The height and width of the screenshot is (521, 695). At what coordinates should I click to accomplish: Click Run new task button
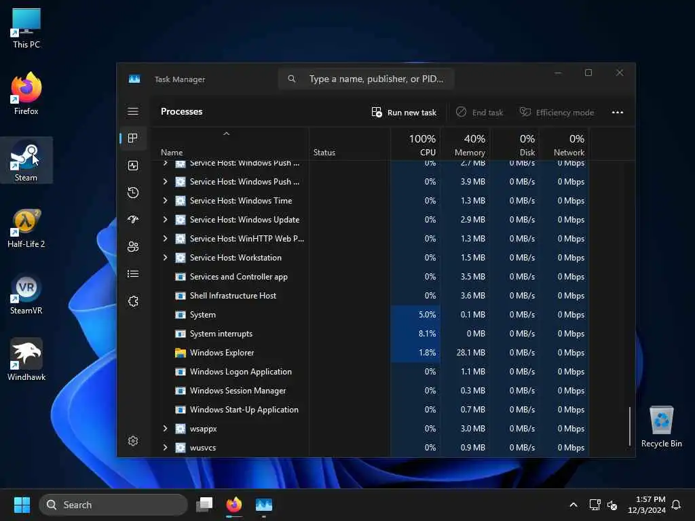(x=404, y=112)
